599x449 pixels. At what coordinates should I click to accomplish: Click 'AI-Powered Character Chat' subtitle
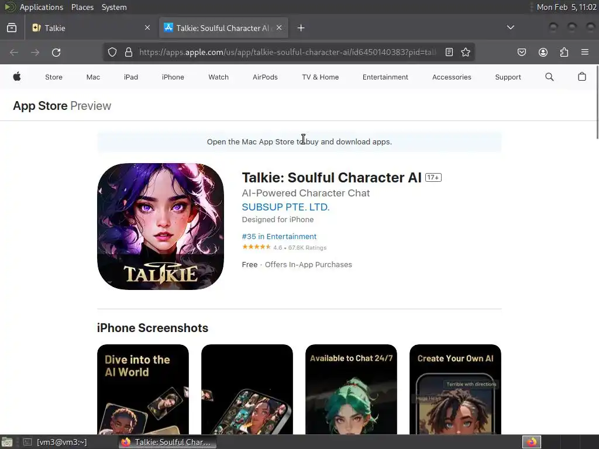(x=305, y=193)
